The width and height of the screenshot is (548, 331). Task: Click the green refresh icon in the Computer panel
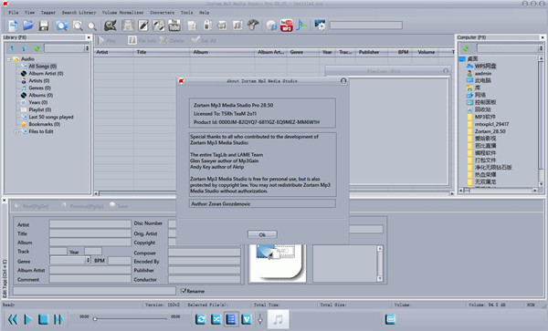(466, 48)
